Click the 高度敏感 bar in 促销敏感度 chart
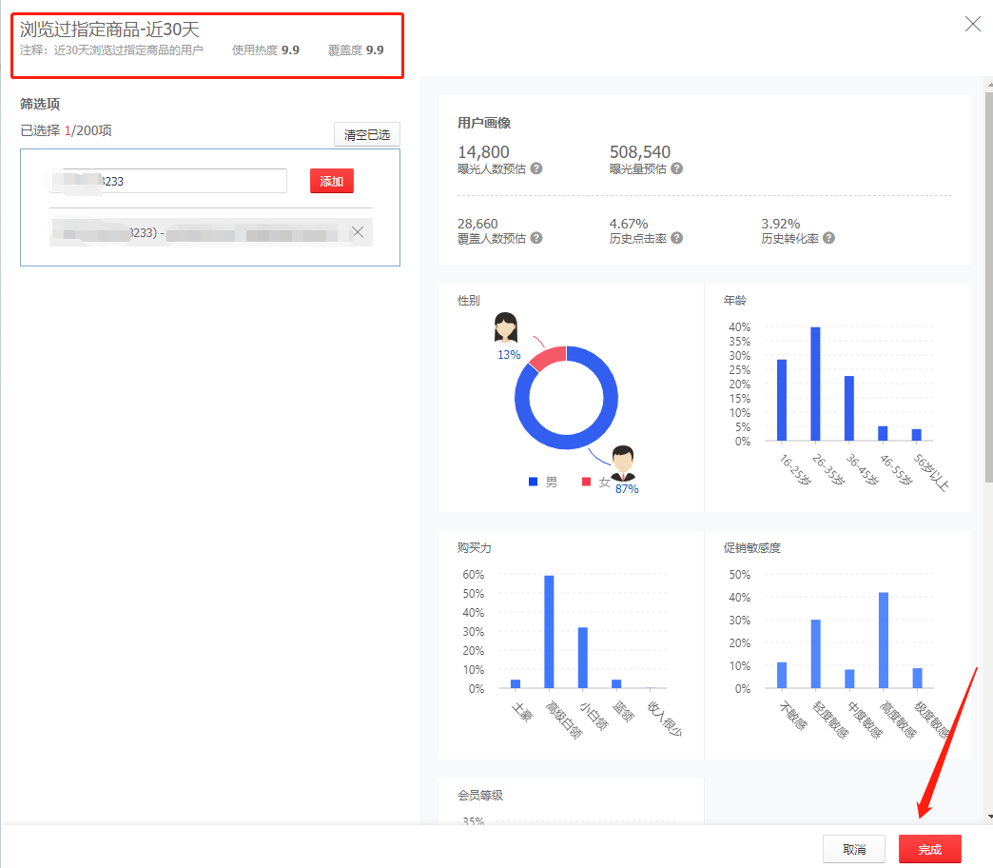This screenshot has height=868, width=993. 883,640
